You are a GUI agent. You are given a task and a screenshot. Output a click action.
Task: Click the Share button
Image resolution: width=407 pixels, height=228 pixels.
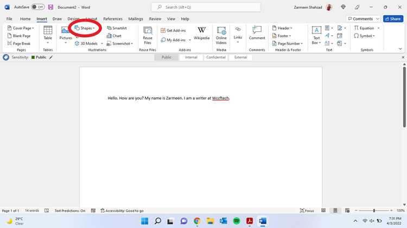click(x=393, y=18)
